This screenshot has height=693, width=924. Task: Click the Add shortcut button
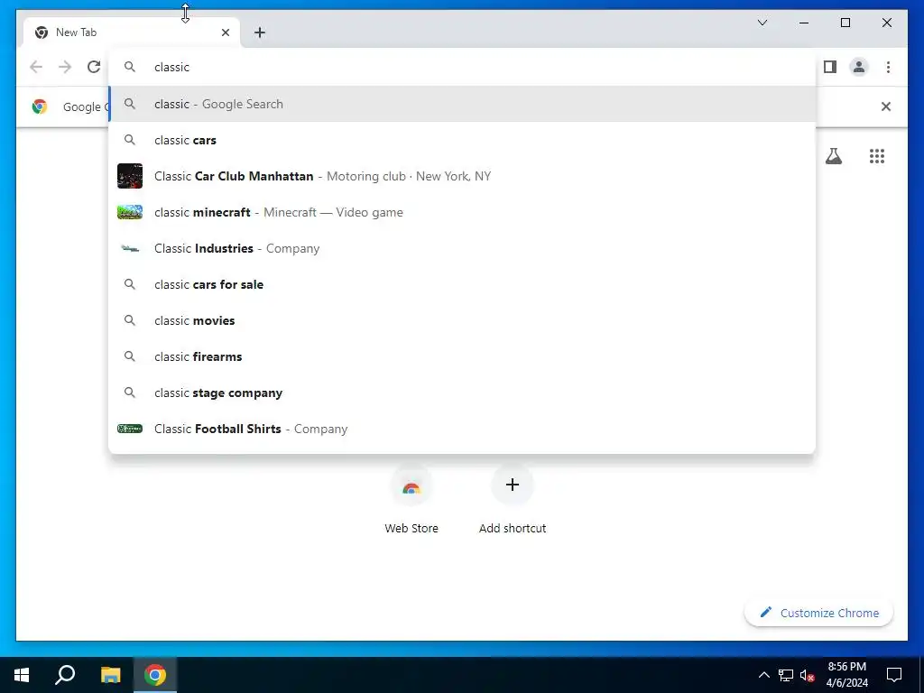513,500
